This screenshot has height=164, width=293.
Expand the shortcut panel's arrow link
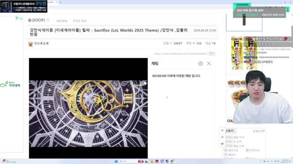click(x=259, y=131)
